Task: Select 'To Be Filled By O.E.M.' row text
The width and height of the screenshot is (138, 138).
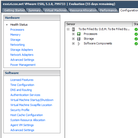Action: tap(104, 29)
